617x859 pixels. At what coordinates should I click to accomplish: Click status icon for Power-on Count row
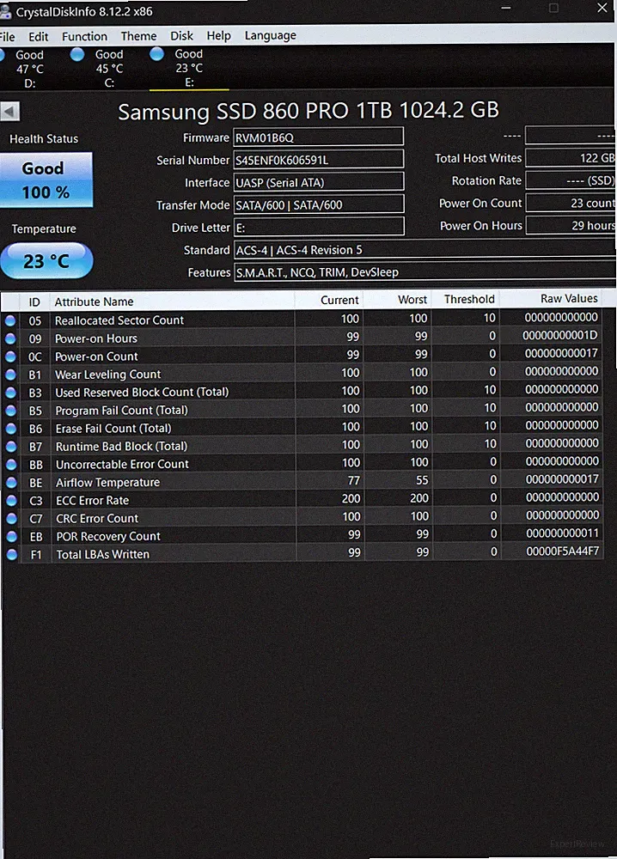pos(10,356)
